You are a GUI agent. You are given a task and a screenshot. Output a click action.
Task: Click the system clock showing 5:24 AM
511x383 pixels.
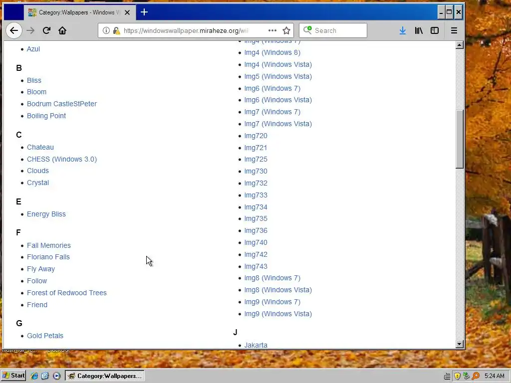pos(495,376)
